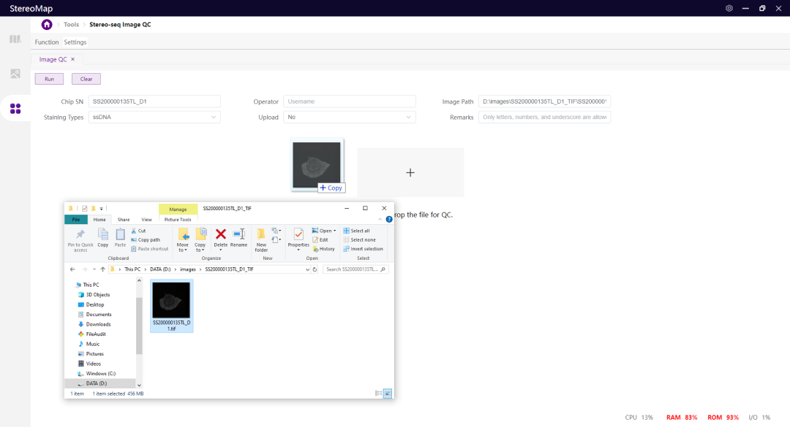This screenshot has width=790, height=427.
Task: Open the Upload dropdown
Action: pyautogui.click(x=349, y=117)
